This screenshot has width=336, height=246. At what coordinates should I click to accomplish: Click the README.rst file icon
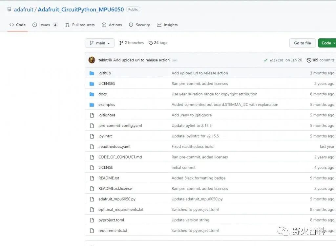pos(92,178)
